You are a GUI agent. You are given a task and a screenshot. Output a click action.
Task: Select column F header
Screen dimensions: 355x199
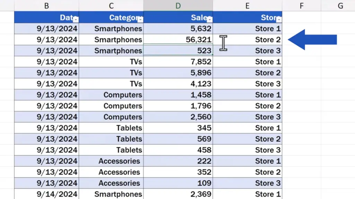[302, 6]
